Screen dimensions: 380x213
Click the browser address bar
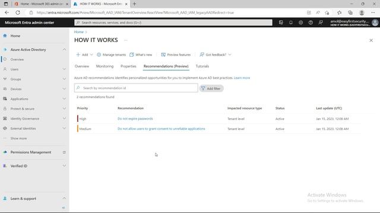click(167, 12)
